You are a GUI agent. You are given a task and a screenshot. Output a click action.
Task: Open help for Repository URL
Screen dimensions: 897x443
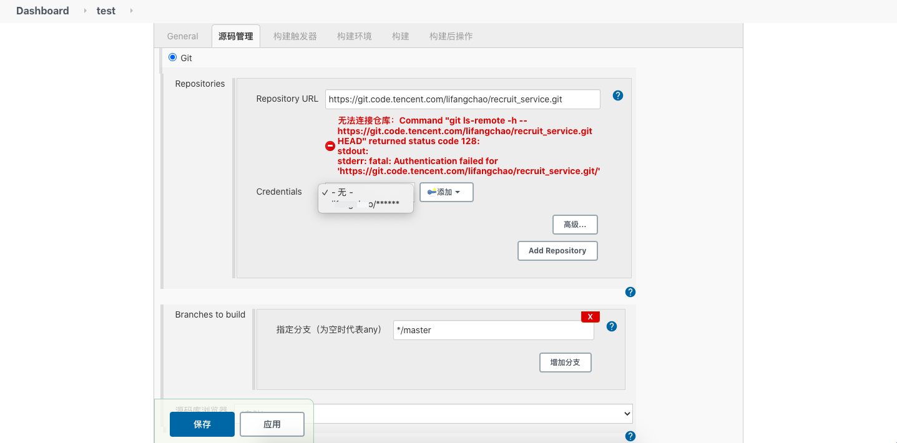pos(618,95)
